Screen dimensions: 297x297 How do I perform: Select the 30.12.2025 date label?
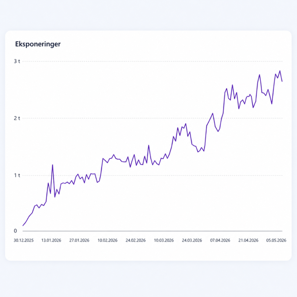coord(23,240)
